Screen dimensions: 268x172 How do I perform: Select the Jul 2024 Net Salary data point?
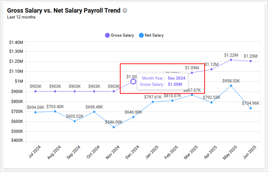point(35,112)
